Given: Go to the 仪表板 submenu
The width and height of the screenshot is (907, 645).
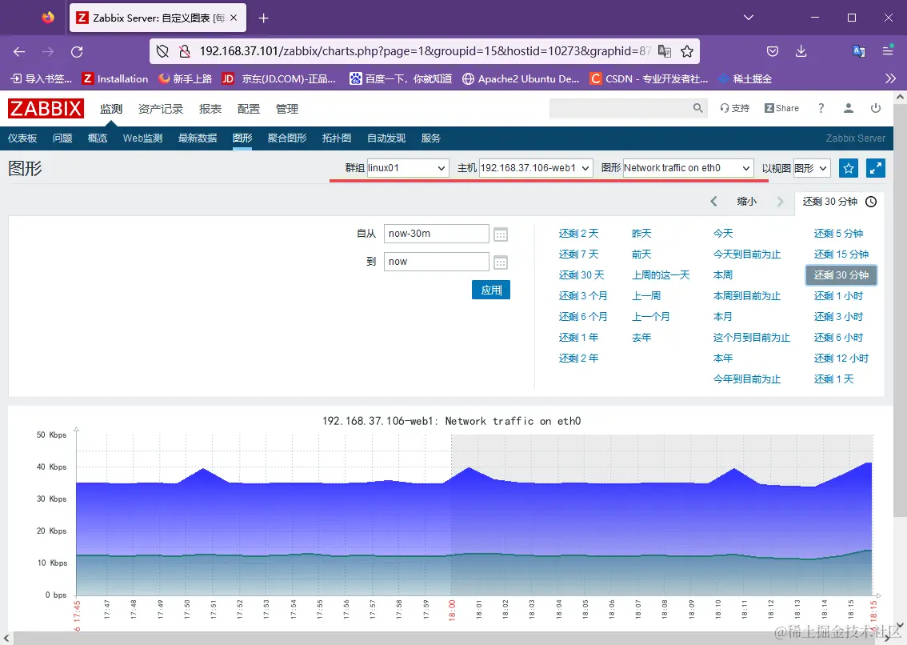Looking at the screenshot, I should pyautogui.click(x=22, y=138).
